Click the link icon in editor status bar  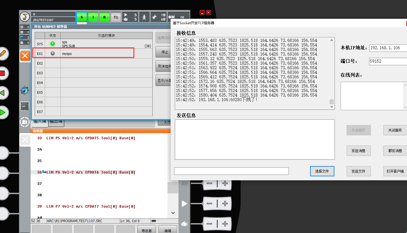[x=154, y=221]
